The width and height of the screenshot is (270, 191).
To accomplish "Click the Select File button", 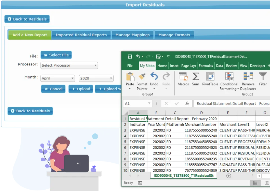I will coord(56,55).
